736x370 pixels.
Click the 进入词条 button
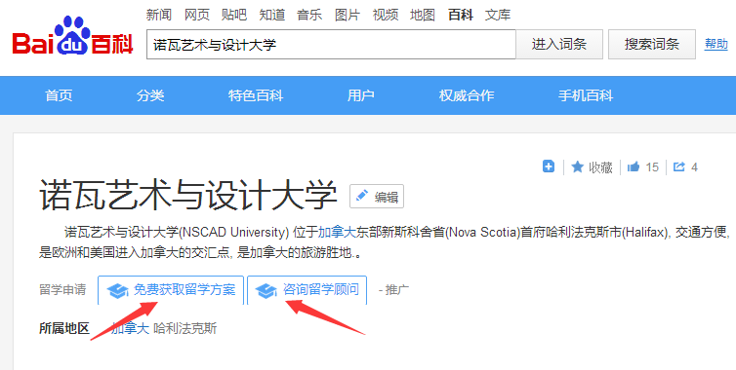559,45
